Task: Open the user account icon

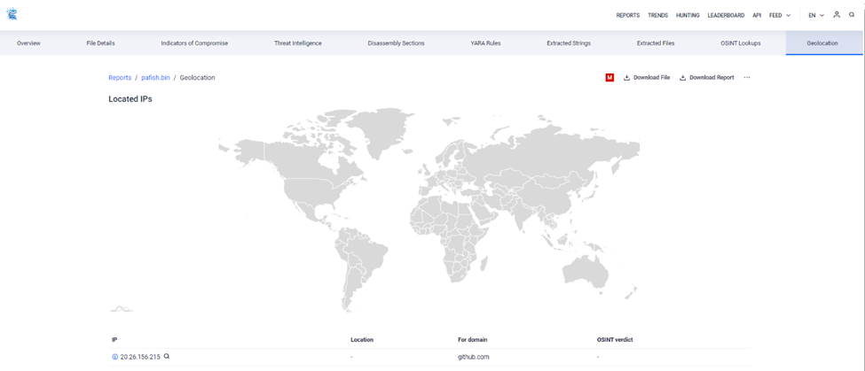Action: 837,15
